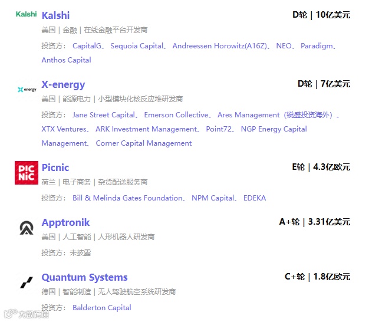Click Apptronik's 'A+轮 | 3.31亿美元' funding text

pyautogui.click(x=315, y=222)
